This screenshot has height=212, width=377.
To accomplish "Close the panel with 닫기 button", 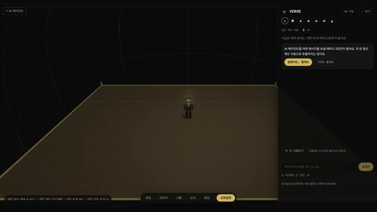I will point(366,11).
